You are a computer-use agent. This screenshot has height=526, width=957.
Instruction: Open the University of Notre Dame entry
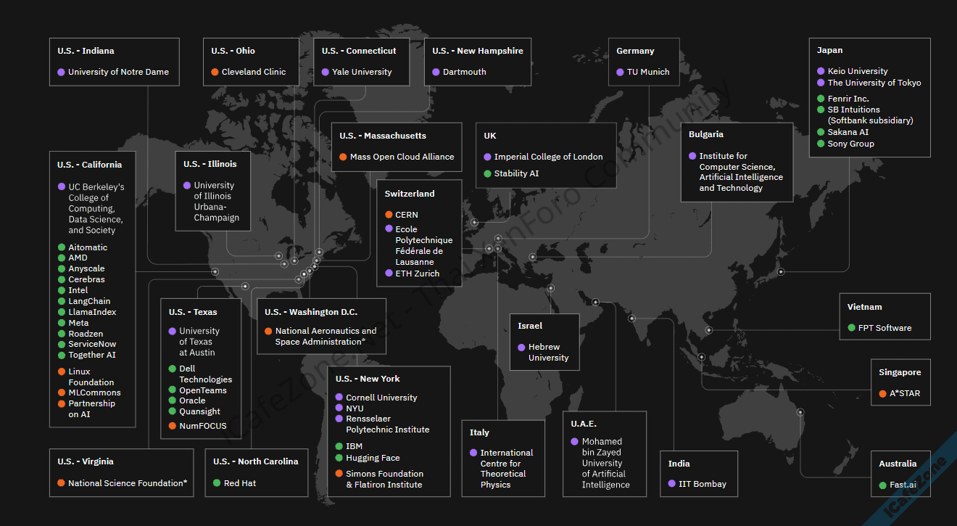coord(118,72)
